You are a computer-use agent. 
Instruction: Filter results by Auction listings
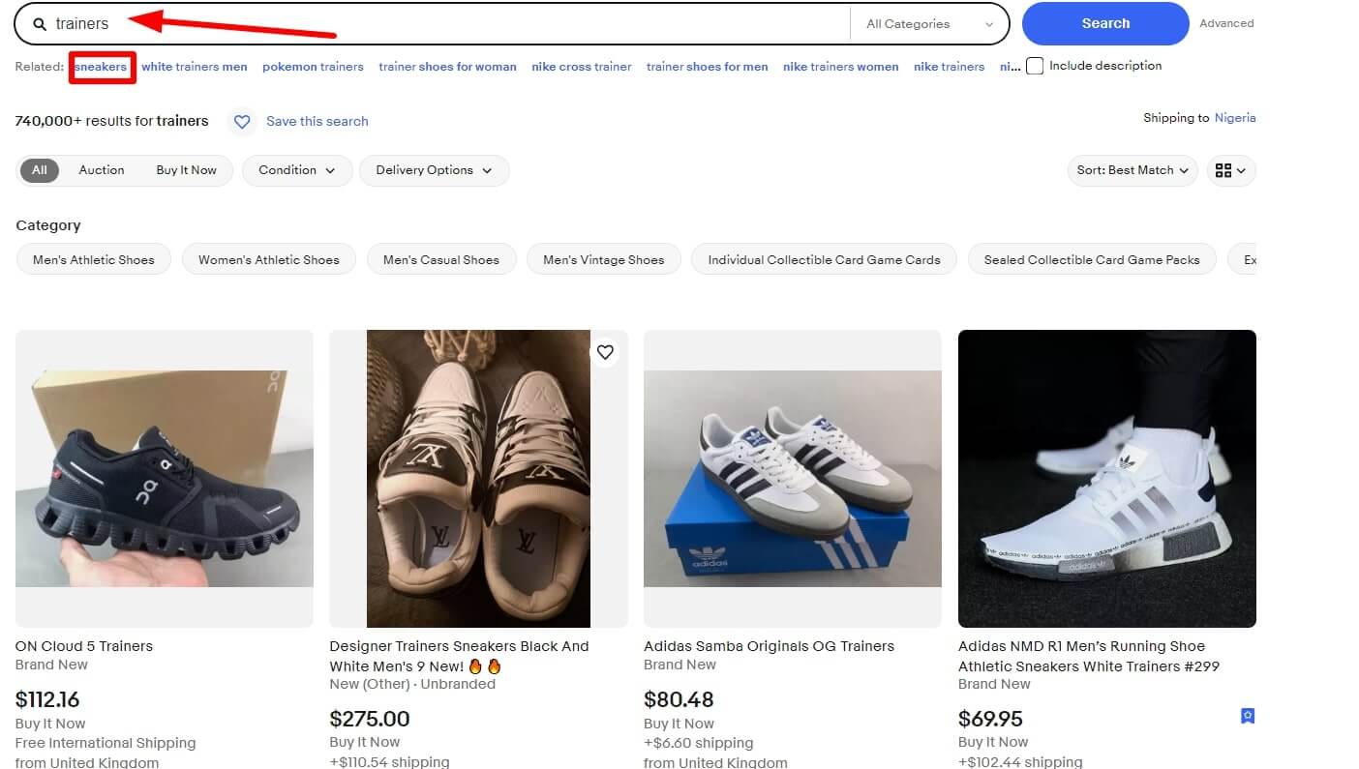tap(102, 170)
